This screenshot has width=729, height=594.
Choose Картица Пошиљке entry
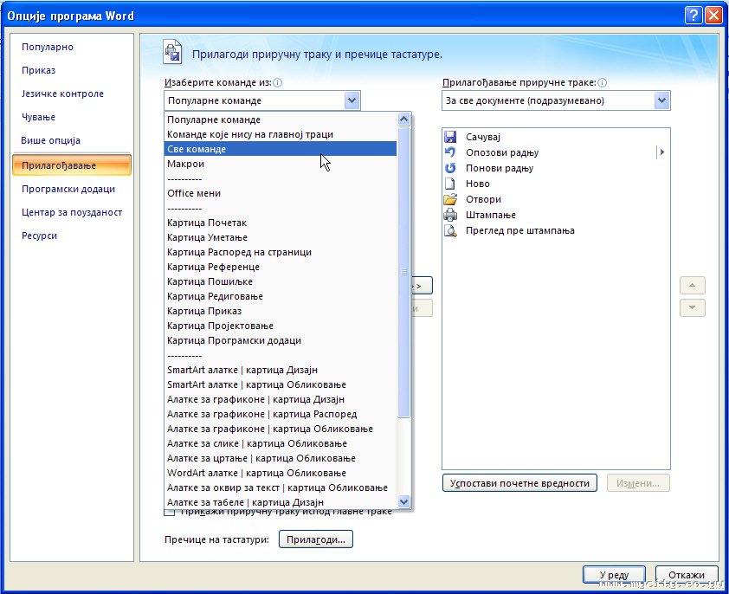point(281,281)
